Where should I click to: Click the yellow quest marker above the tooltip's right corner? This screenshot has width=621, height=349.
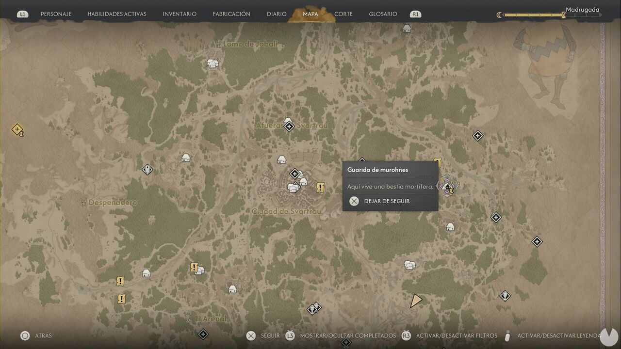[438, 162]
